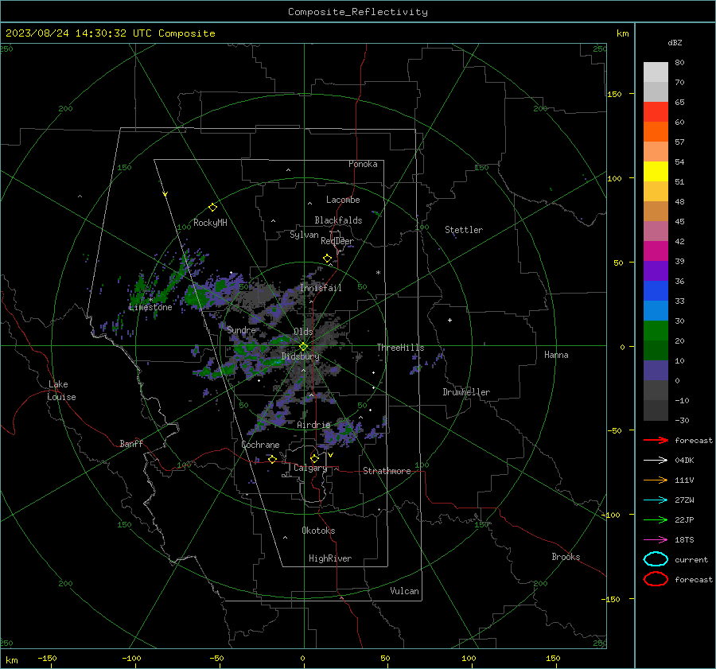Select the white 04DK arrow icon
The width and height of the screenshot is (716, 669).
(x=656, y=460)
